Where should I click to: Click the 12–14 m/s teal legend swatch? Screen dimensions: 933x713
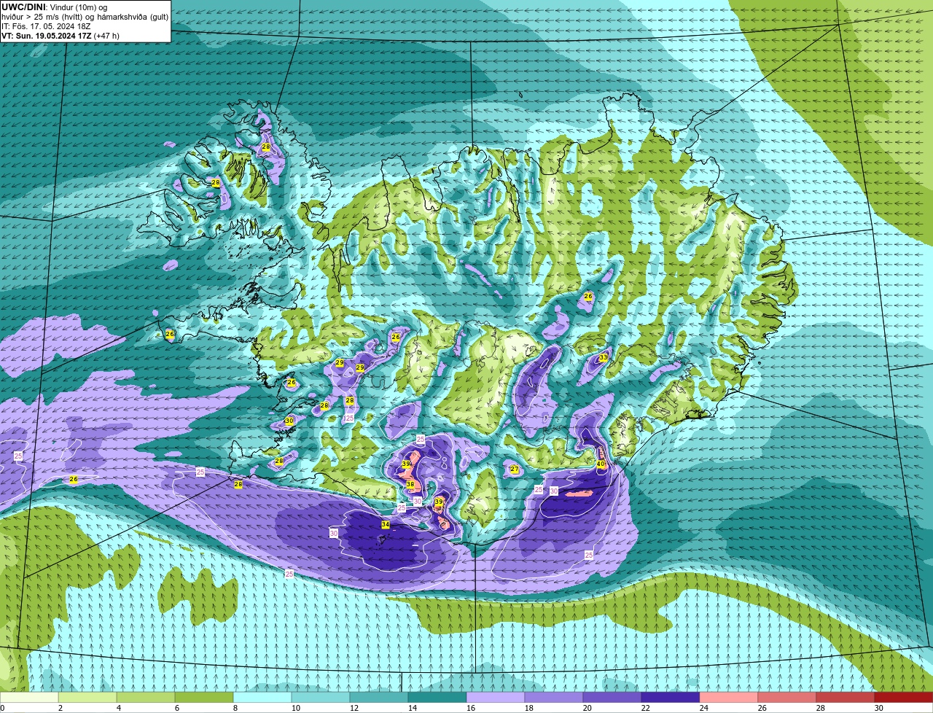[x=379, y=698]
